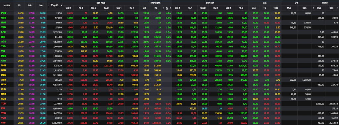Open the TPB stock symbol
The height and width of the screenshot is (125, 339).
(x=4, y=46)
